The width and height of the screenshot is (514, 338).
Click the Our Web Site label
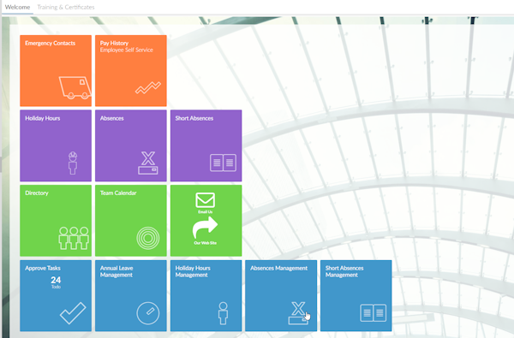tap(206, 243)
